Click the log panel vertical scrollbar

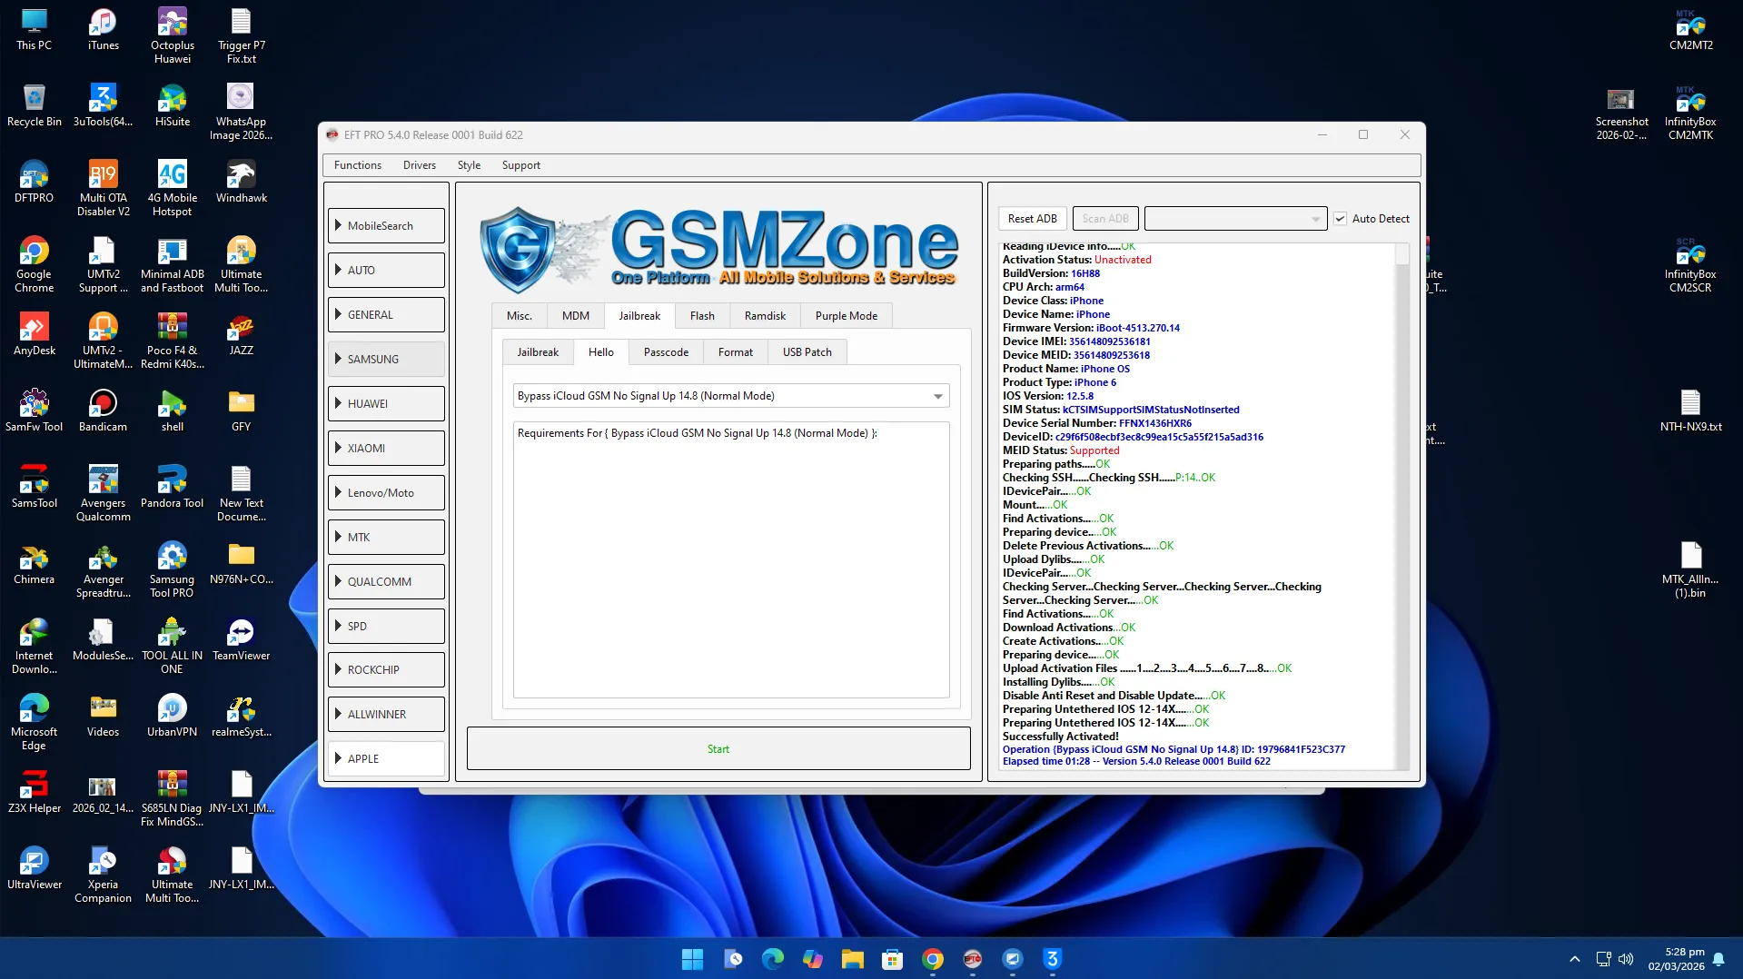pyautogui.click(x=1401, y=509)
